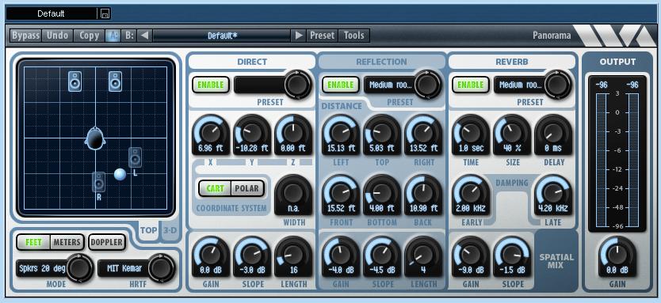Click the Direct Z position knob
This screenshot has height=303, width=661.
(293, 134)
